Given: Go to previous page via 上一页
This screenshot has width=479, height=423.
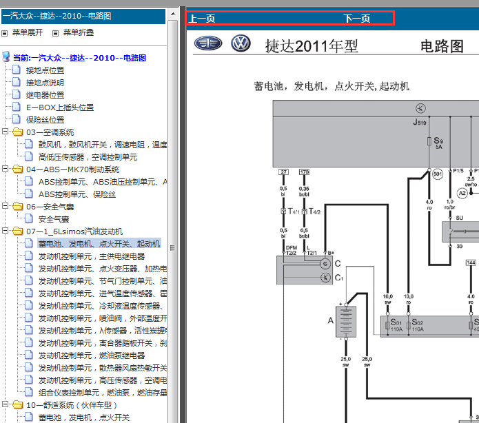Looking at the screenshot, I should pyautogui.click(x=202, y=19).
